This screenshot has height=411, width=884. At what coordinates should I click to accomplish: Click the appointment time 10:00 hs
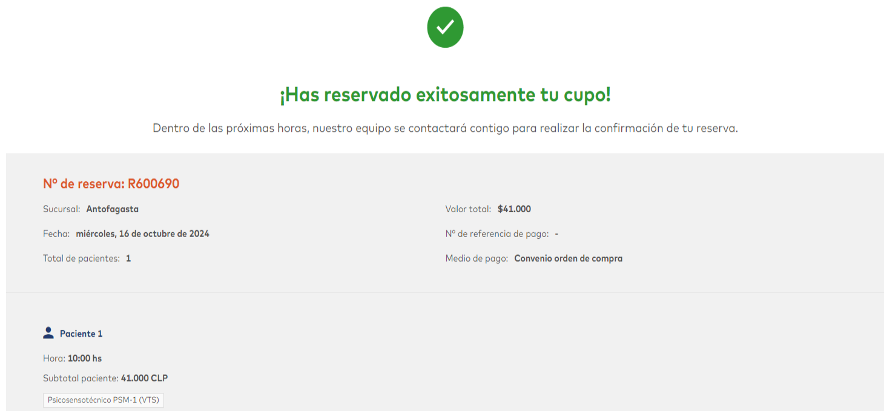[x=85, y=358]
